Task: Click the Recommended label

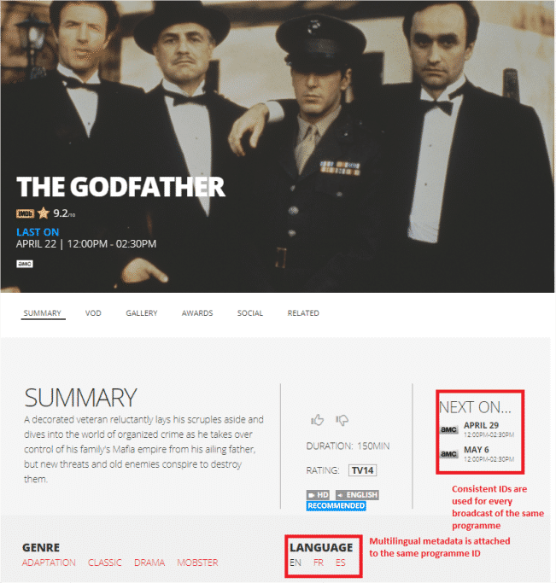Action: pyautogui.click(x=337, y=505)
